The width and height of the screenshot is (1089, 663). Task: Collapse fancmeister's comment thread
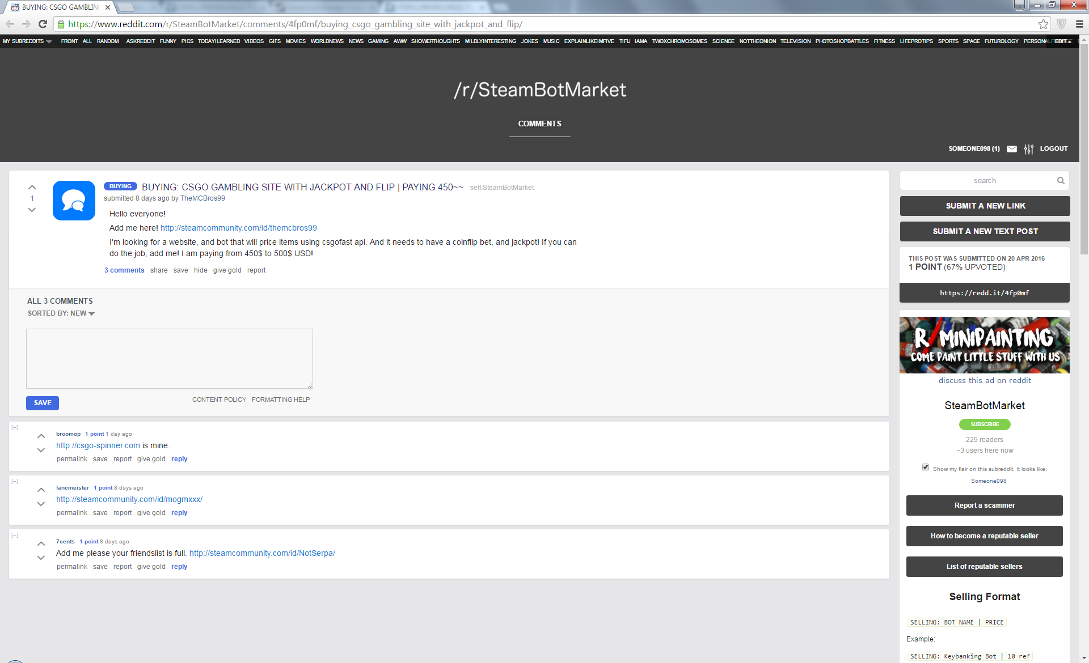(x=15, y=482)
